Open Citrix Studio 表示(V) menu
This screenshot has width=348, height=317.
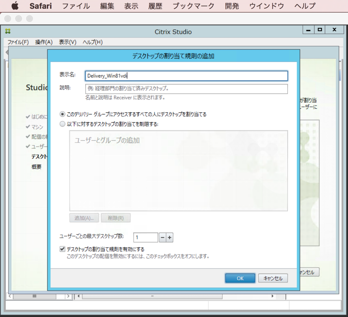[68, 42]
